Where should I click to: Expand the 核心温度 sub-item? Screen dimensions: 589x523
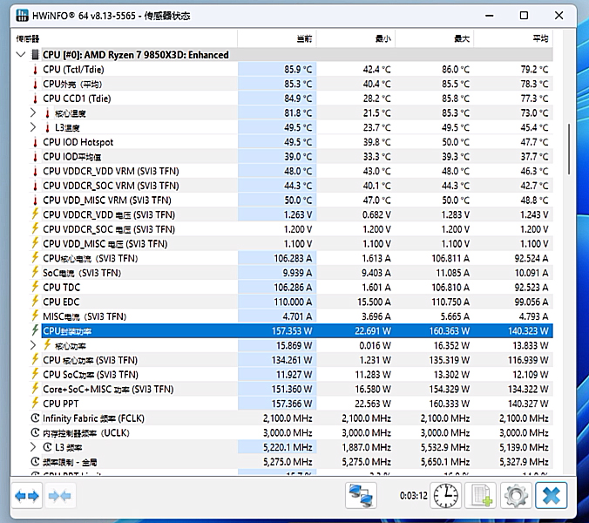(x=33, y=113)
